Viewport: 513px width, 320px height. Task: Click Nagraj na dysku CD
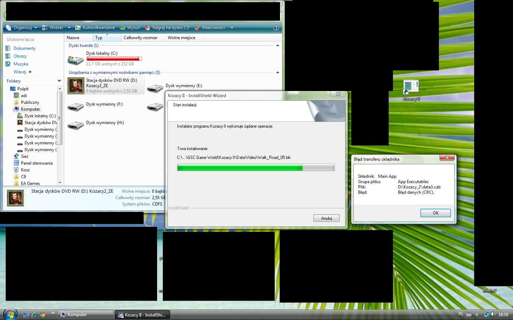pyautogui.click(x=167, y=28)
